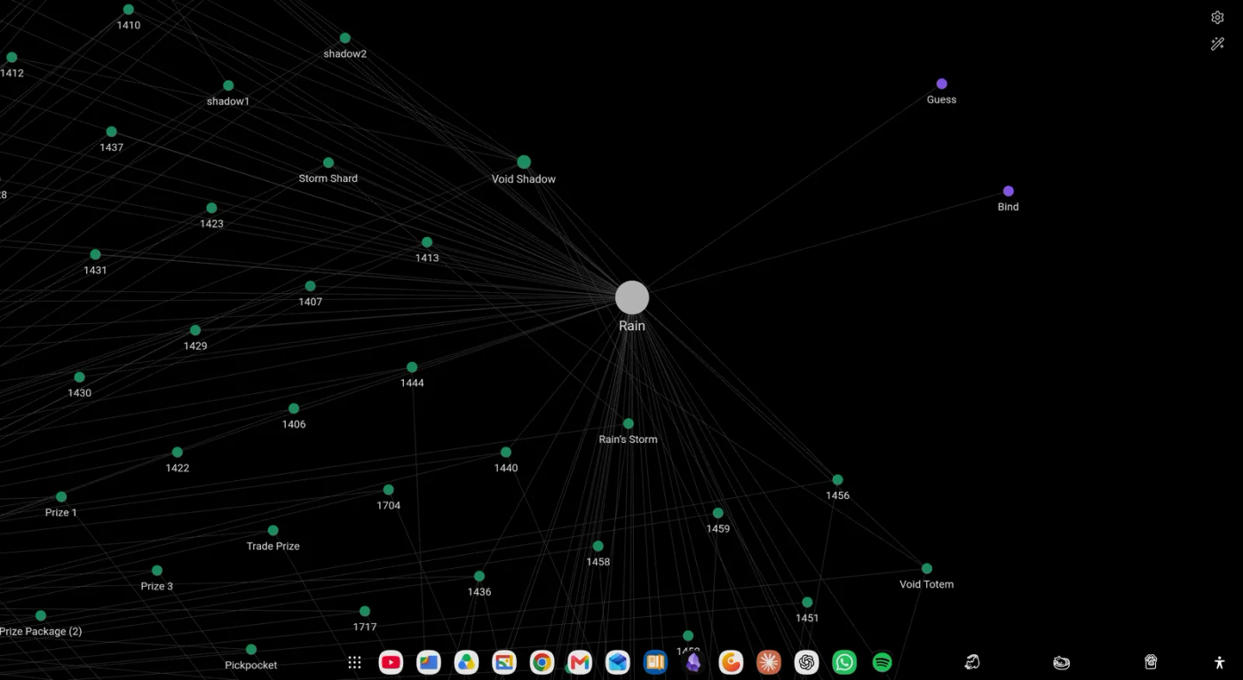
Task: Select the Void Totem node
Action: (927, 569)
